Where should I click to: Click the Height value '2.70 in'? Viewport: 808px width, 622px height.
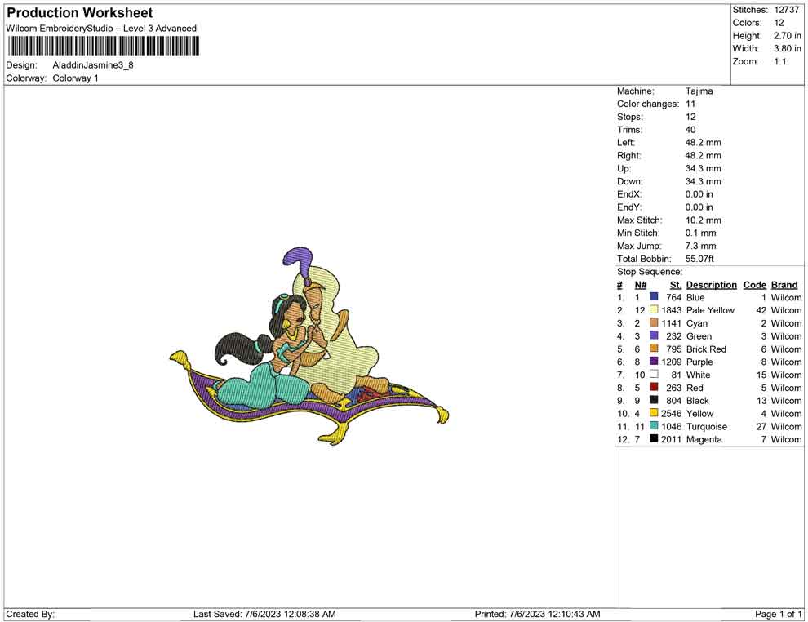787,36
